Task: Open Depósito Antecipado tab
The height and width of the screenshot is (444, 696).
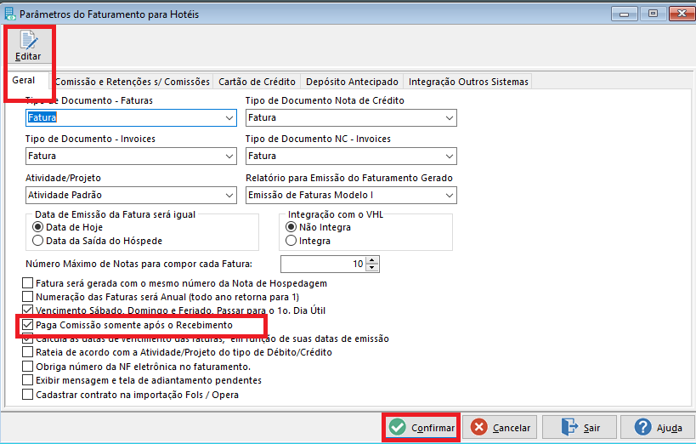Action: point(352,82)
